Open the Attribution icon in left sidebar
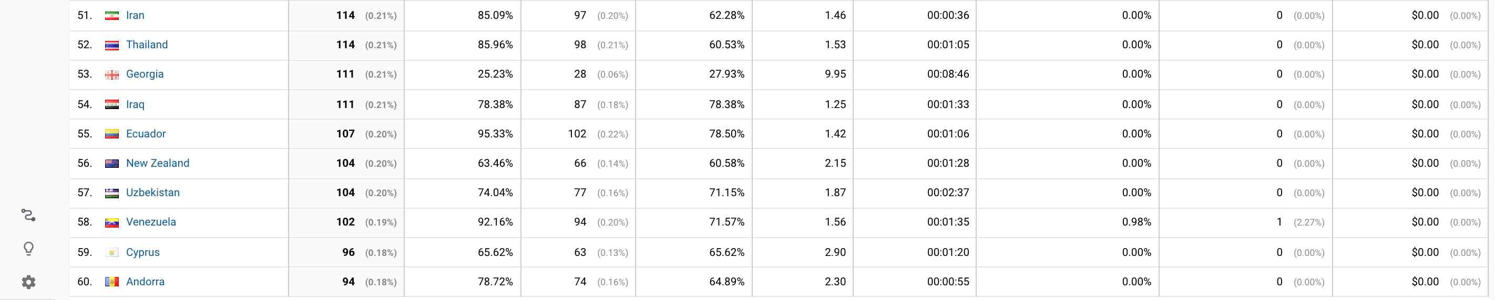This screenshot has height=300, width=1495. coord(28,216)
